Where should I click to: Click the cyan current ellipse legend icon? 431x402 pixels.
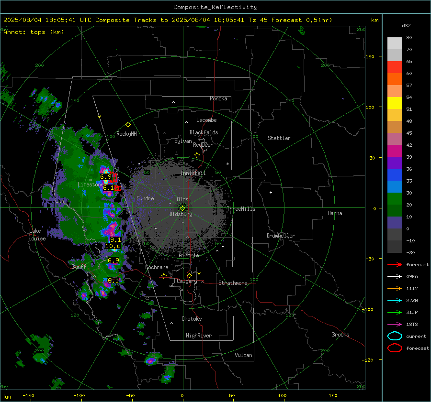[x=395, y=336]
